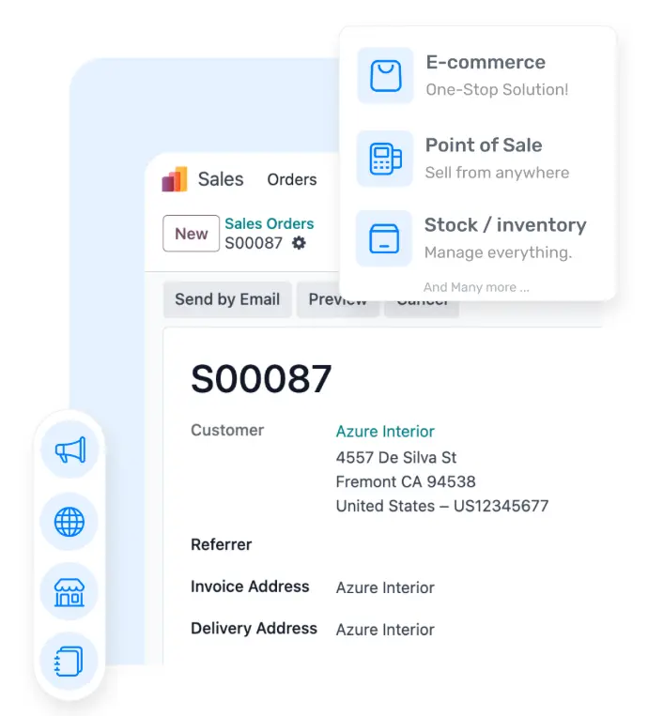Image resolution: width=648 pixels, height=716 pixels.
Task: Click the large S00087 order title
Action: click(261, 378)
